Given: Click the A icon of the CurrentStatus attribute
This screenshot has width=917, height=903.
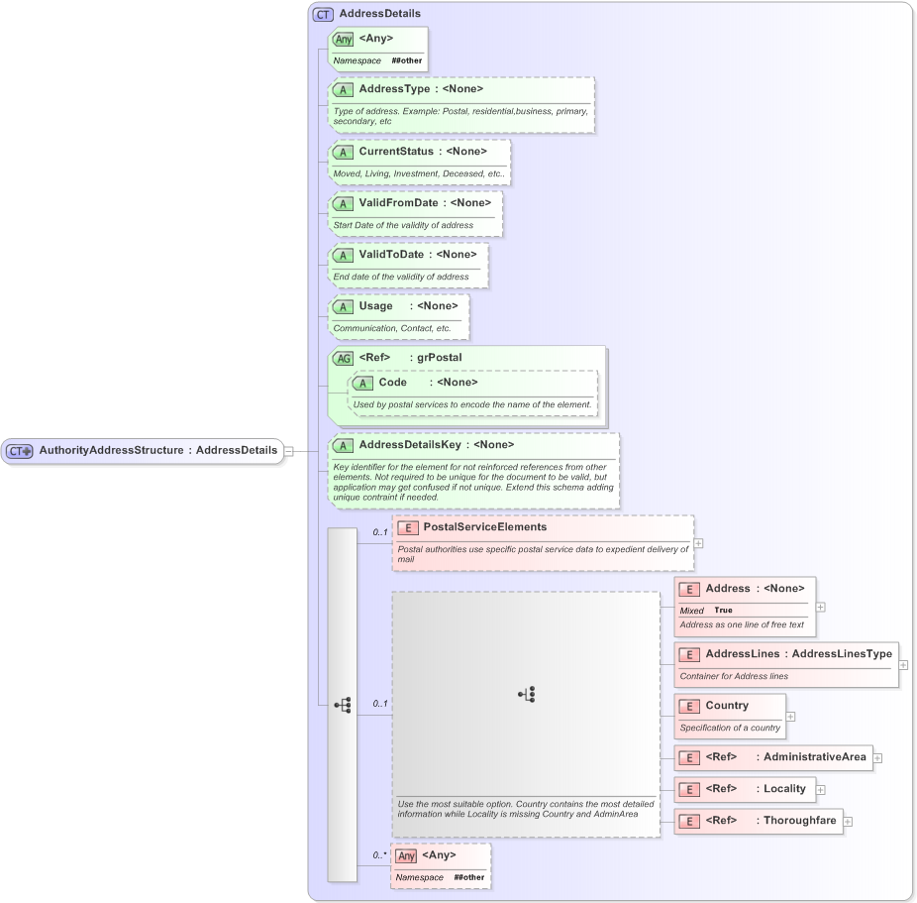Looking at the screenshot, I should (x=344, y=152).
